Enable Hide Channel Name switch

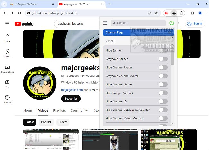coord(163,84)
